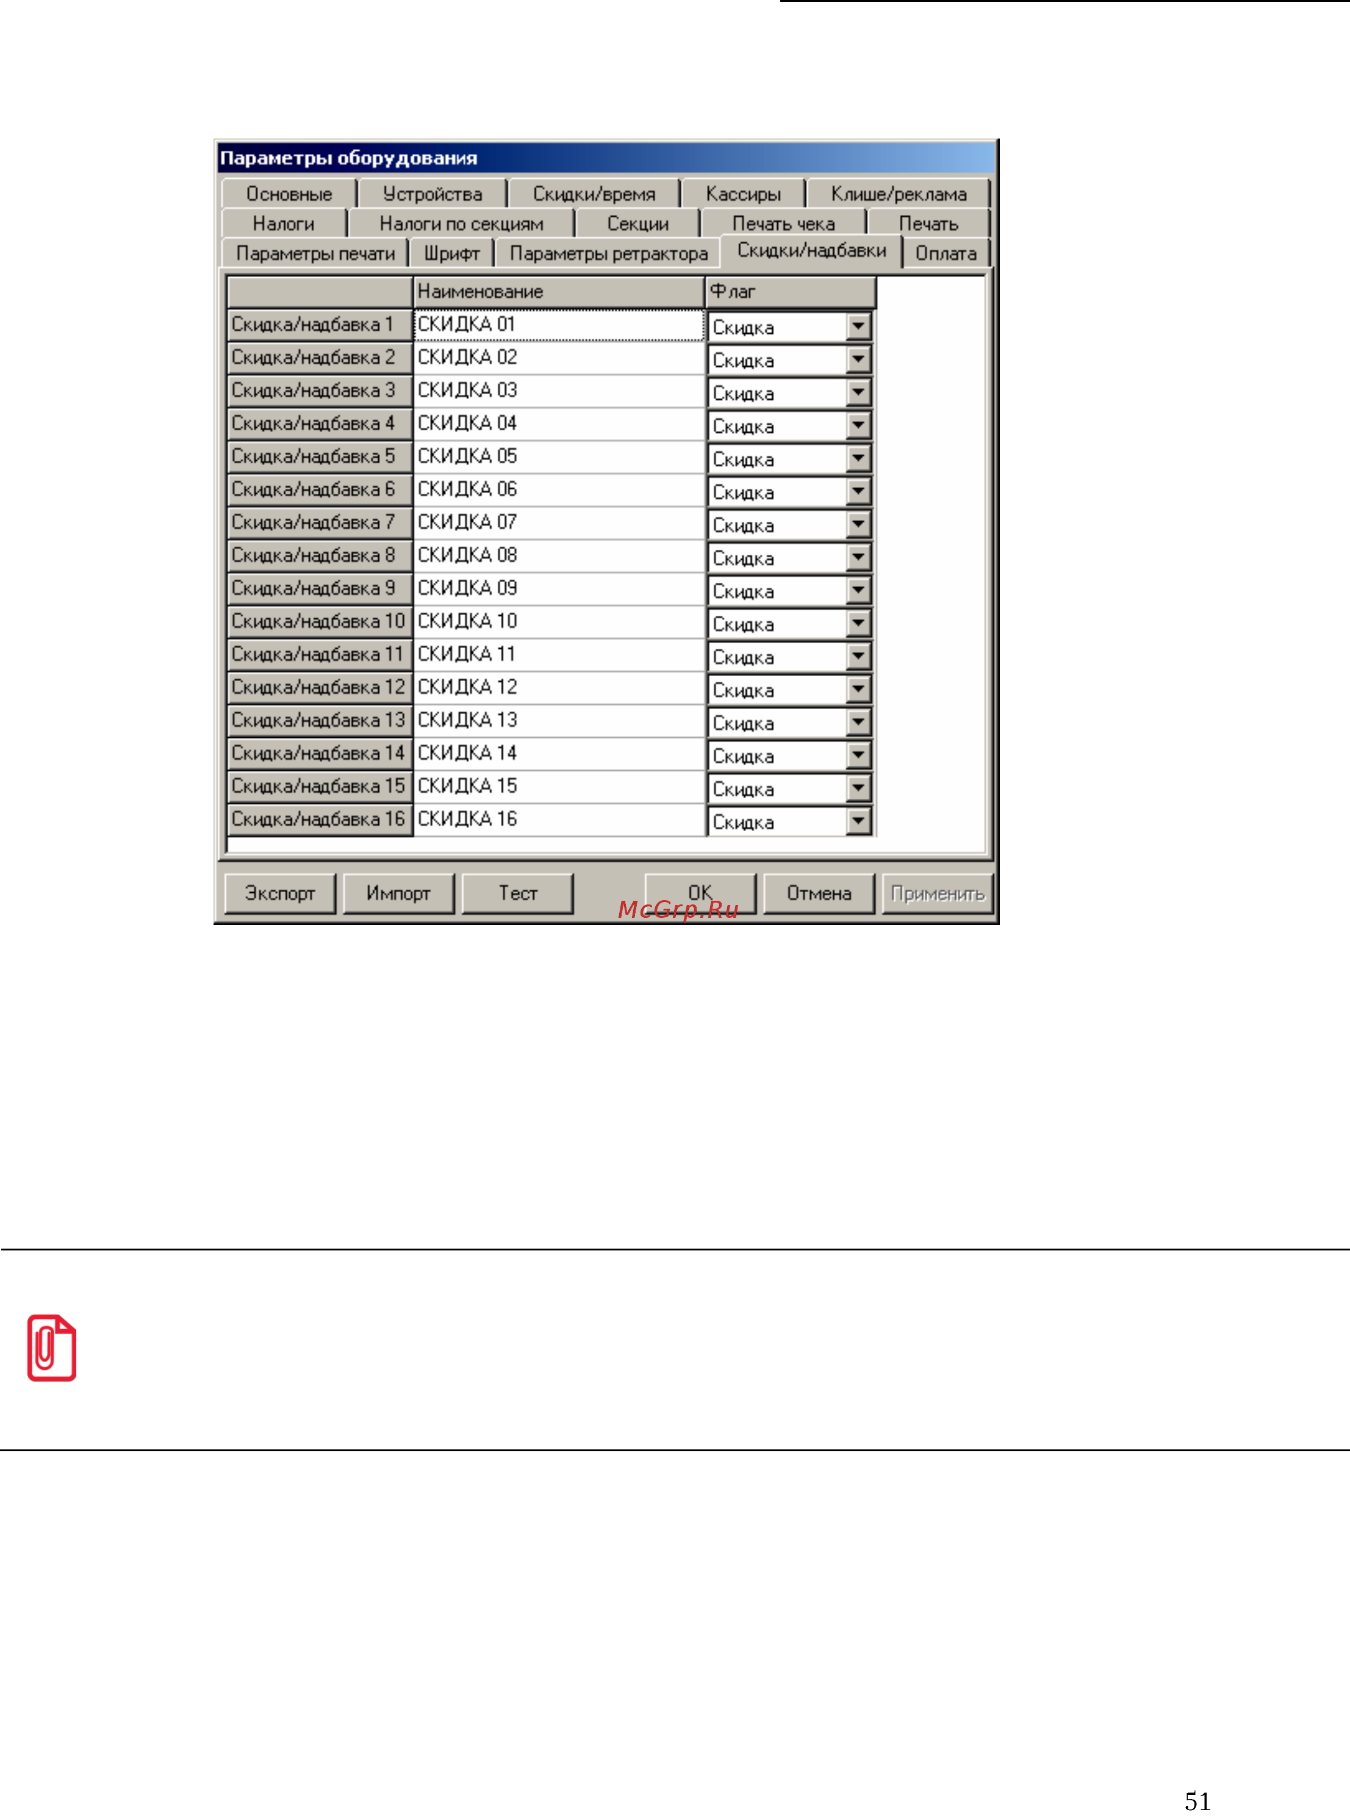Click the Наименование column header
The width and height of the screenshot is (1350, 1818).
(559, 292)
